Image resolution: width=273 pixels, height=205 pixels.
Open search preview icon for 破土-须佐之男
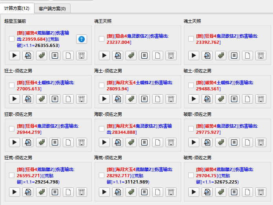207,99
